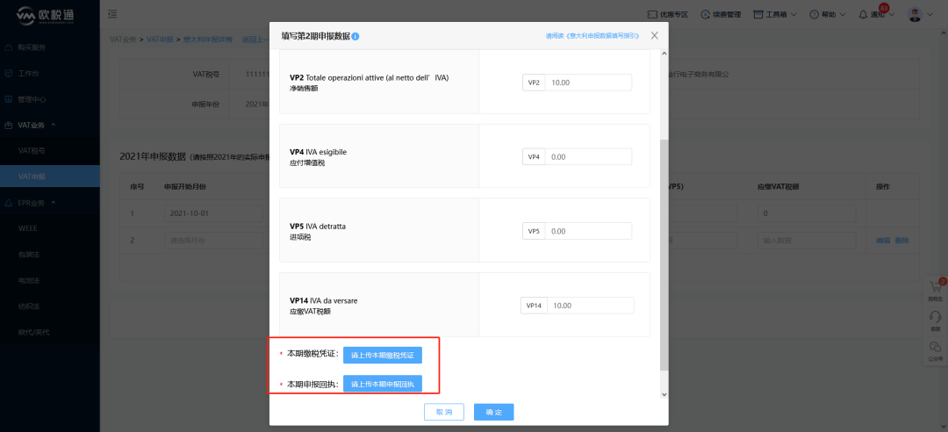Open the shopping cart icon
This screenshot has height=432, width=948.
pyautogui.click(x=936, y=287)
